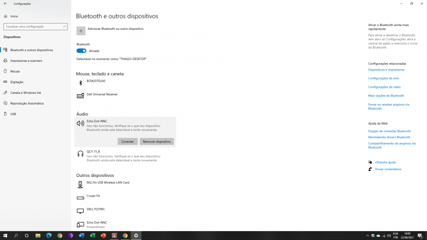Open Impressoras e scanners in the sidebar

[x=26, y=61]
